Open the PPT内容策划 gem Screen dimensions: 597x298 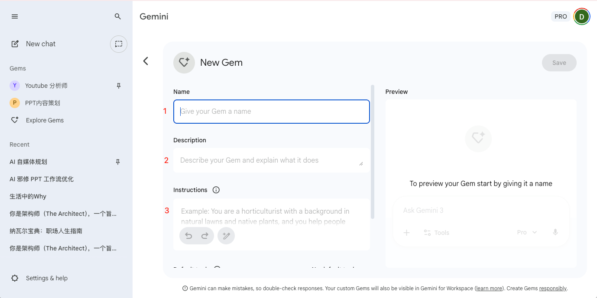(42, 103)
